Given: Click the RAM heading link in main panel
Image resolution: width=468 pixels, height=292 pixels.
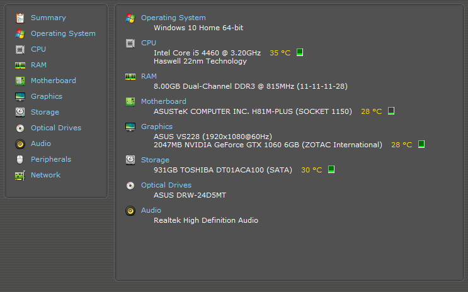Looking at the screenshot, I should 149,76.
